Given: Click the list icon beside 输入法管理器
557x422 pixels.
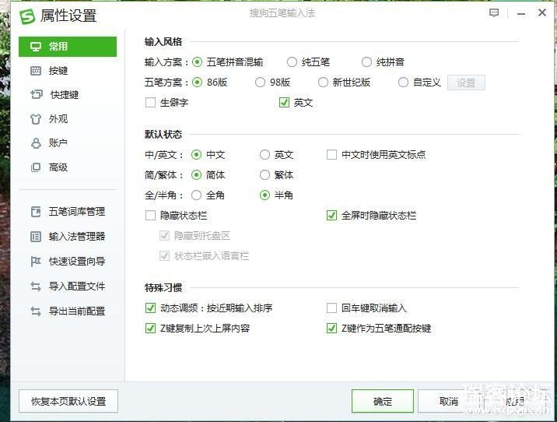Looking at the screenshot, I should pyautogui.click(x=36, y=237).
